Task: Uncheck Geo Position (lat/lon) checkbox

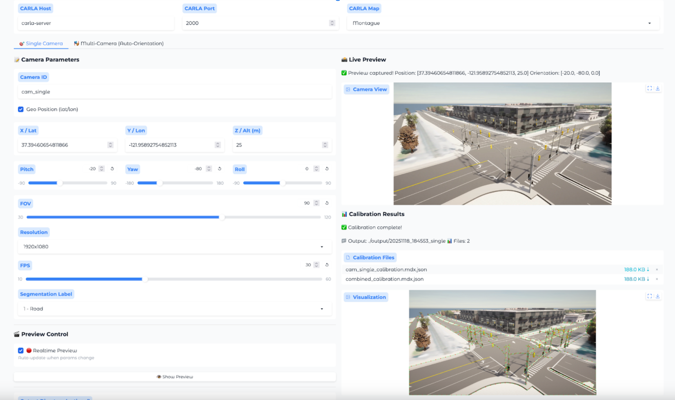Action: (21, 109)
